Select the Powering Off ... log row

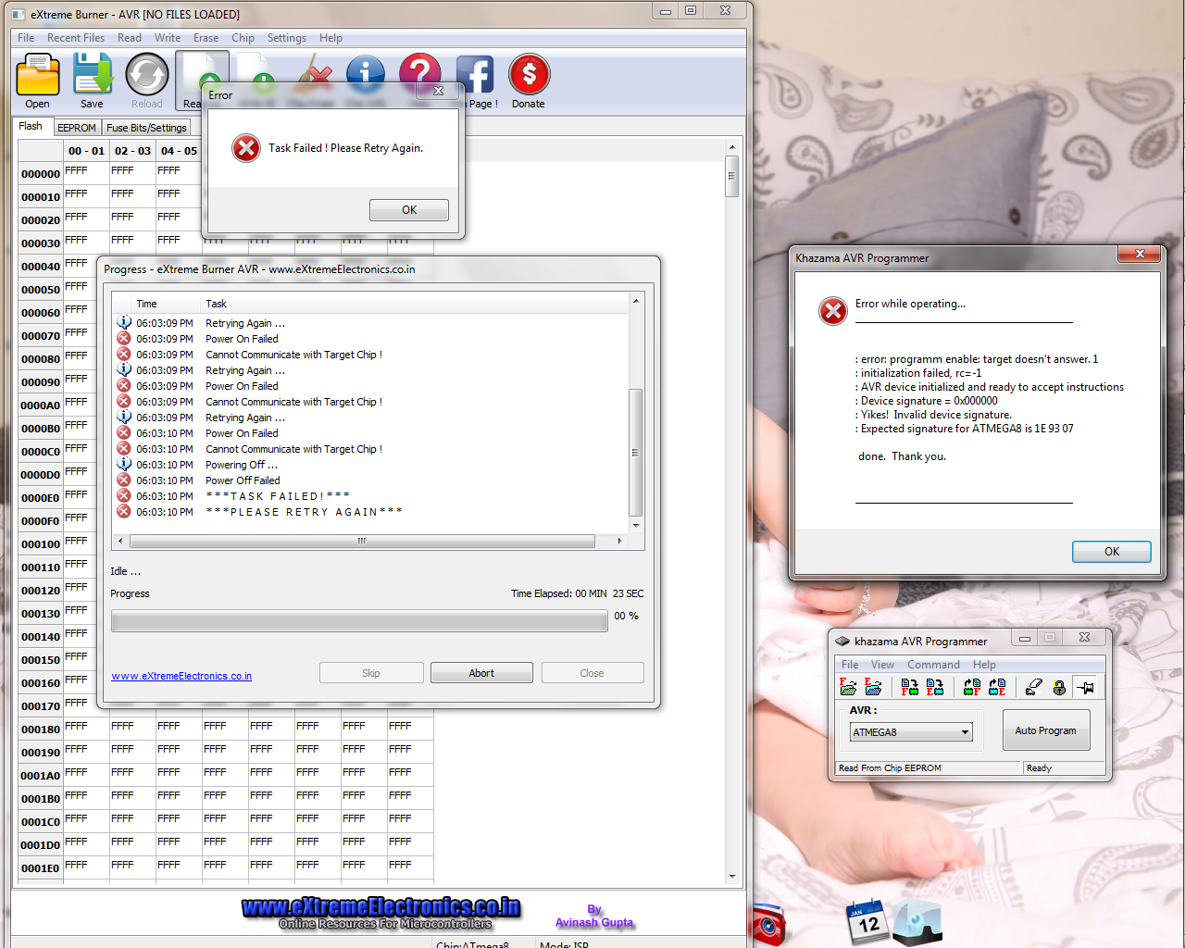(x=370, y=465)
